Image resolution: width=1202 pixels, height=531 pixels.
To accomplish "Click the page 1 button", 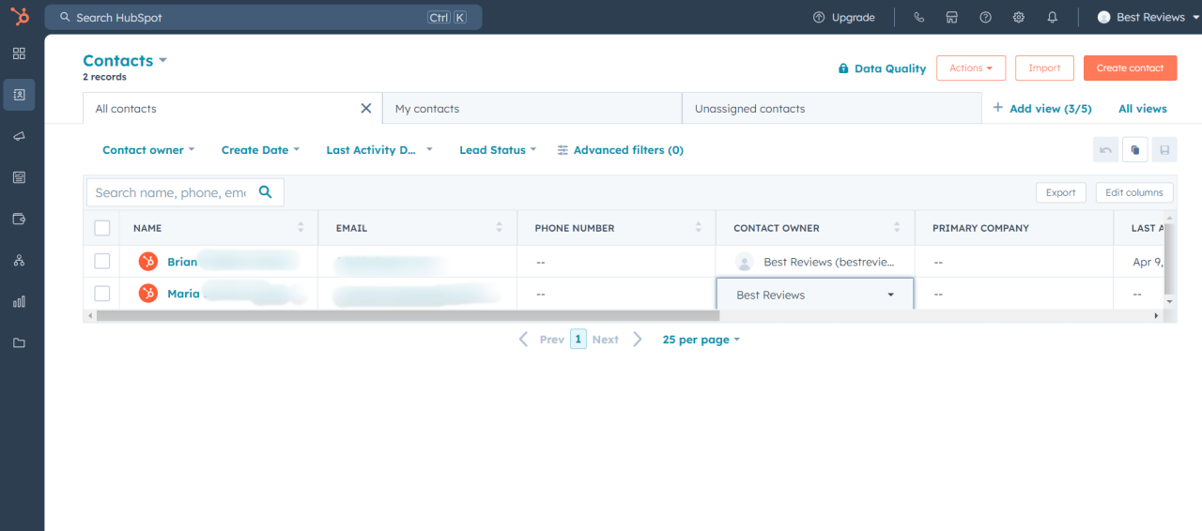I will click(x=578, y=340).
